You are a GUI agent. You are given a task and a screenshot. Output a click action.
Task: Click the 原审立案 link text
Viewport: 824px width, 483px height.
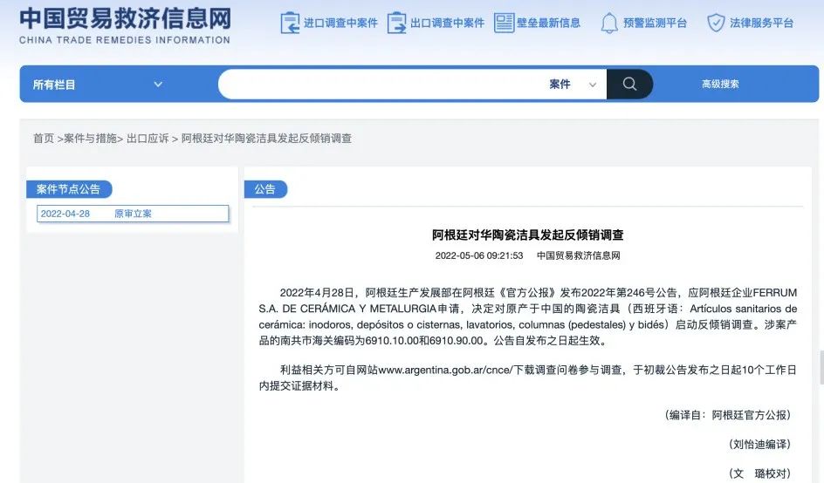click(x=133, y=214)
